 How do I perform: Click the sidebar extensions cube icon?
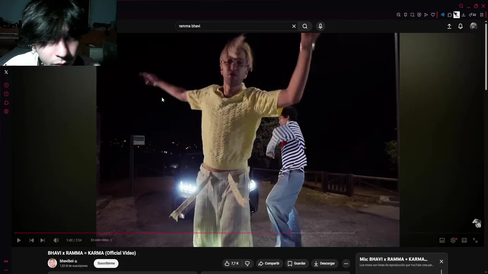pos(6,103)
